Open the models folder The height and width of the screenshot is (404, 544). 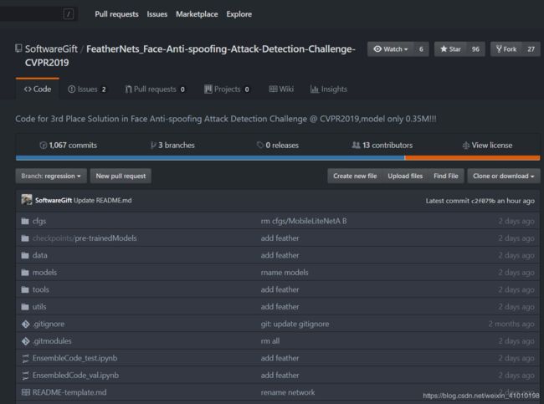coord(44,273)
